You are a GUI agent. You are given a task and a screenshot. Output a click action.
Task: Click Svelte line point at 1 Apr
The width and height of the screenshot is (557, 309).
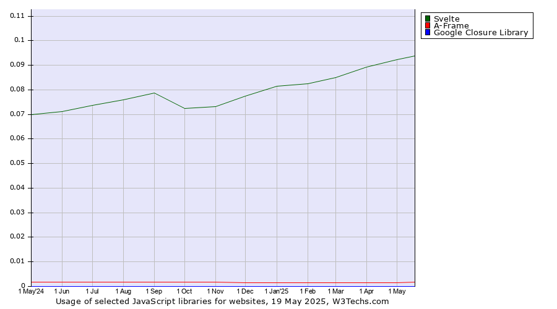[x=366, y=67]
